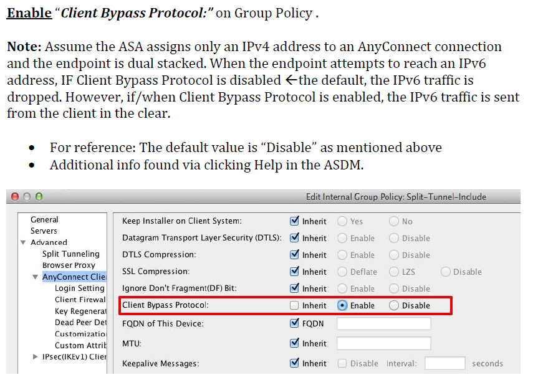The height and width of the screenshot is (385, 538).
Task: Select Enable radio for Client Bypass Protocol
Action: [x=342, y=305]
